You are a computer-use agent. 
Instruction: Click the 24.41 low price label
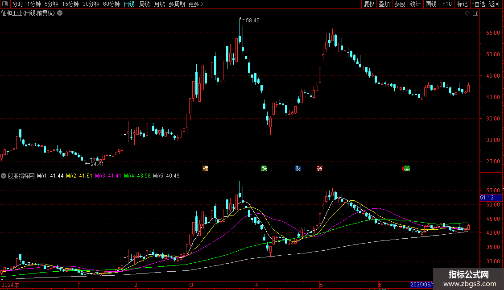coord(97,164)
